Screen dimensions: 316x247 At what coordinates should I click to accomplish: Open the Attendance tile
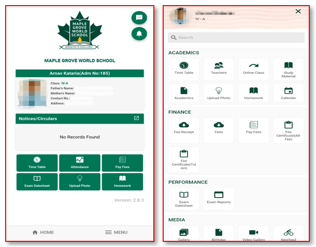(80, 163)
